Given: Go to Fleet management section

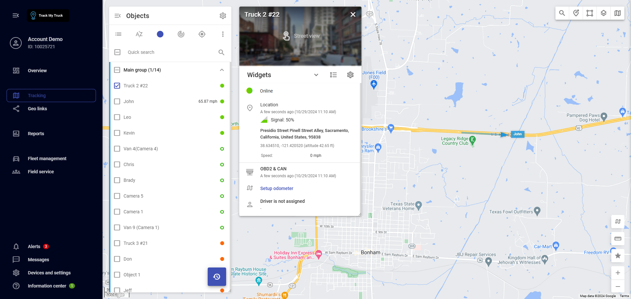Looking at the screenshot, I should pos(47,159).
